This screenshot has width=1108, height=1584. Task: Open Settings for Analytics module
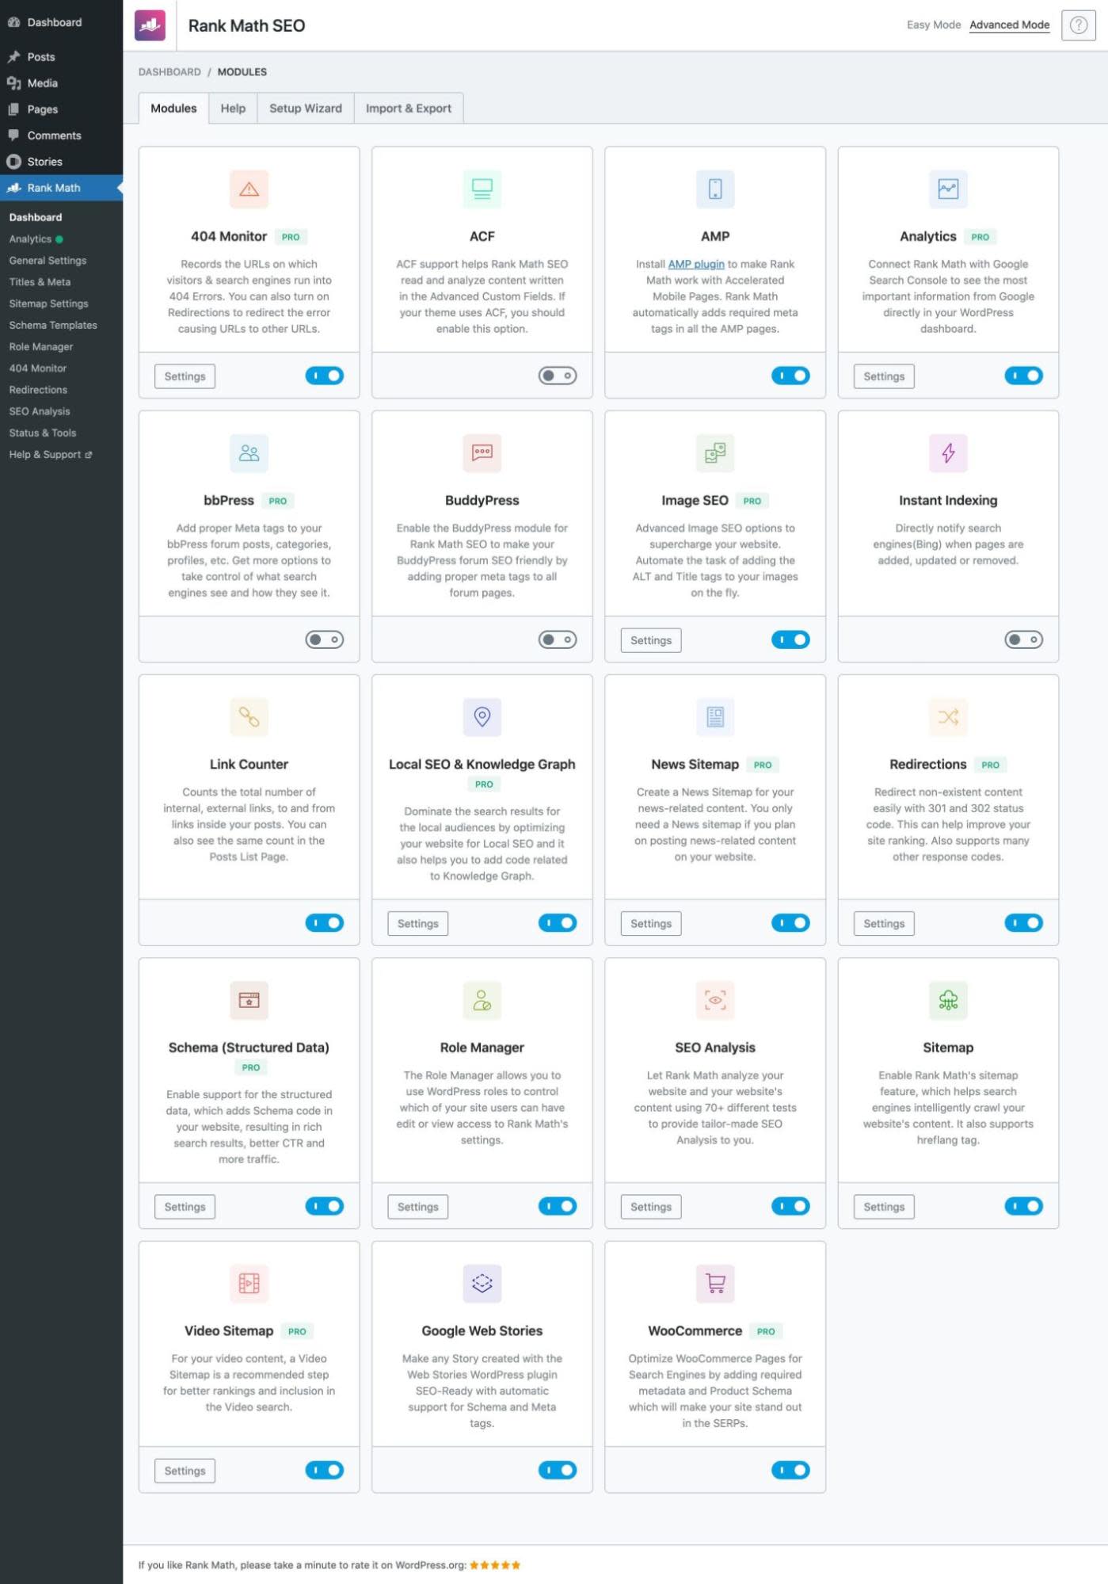[x=884, y=376]
